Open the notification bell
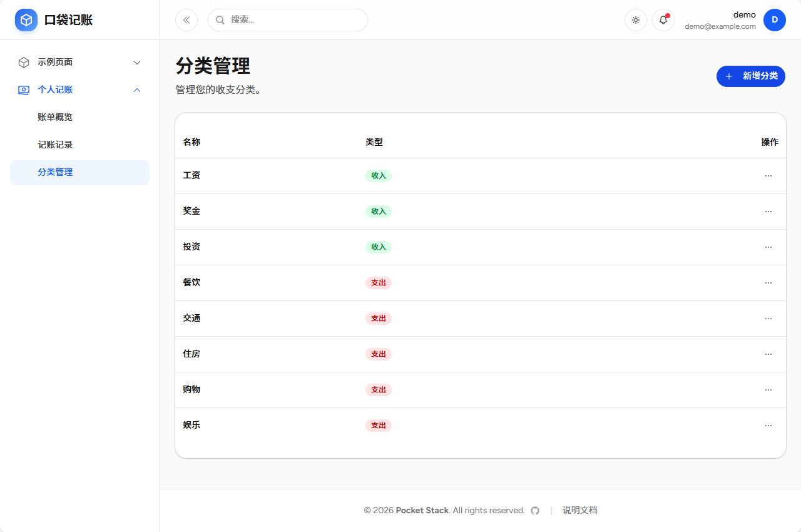This screenshot has height=532, width=801. click(663, 19)
